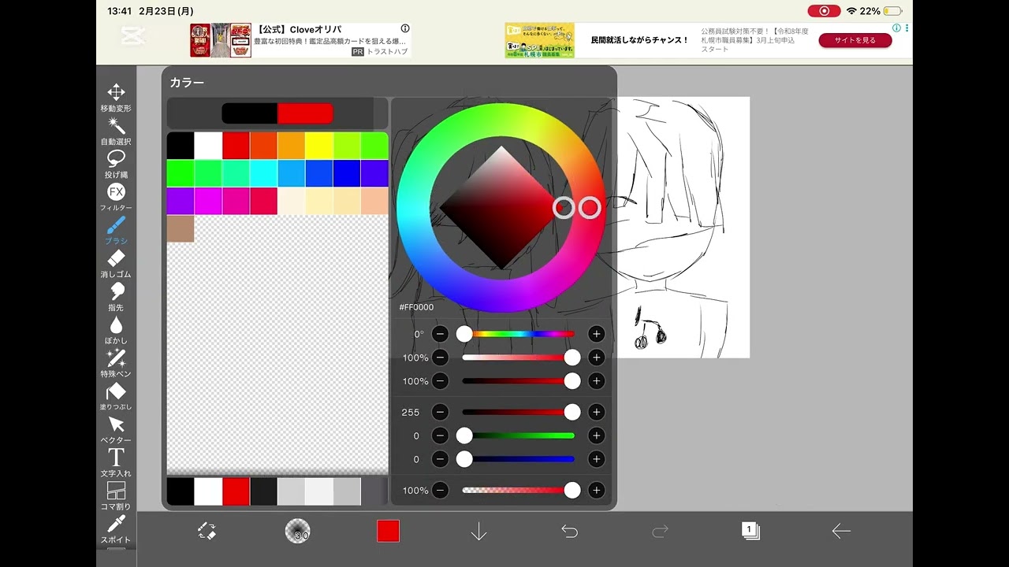Redo the last action
Screen dimensions: 1009x567
[660, 532]
